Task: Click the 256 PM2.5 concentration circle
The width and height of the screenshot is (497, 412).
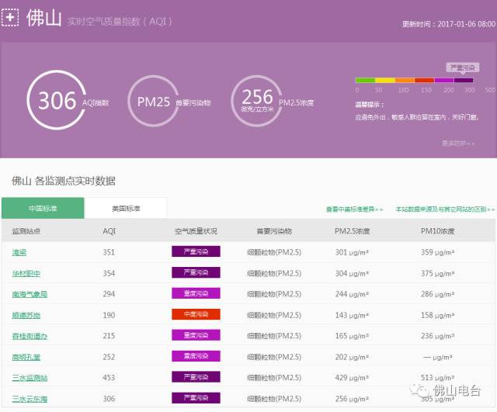Action: click(257, 102)
